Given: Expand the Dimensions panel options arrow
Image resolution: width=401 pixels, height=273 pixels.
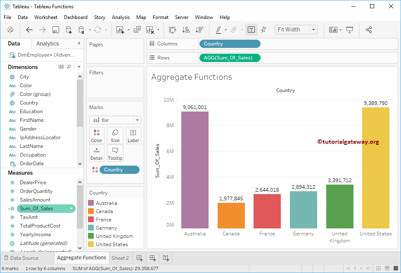Looking at the screenshot, I should pos(78,66).
